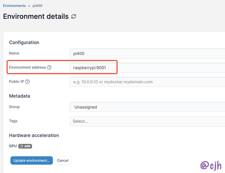This screenshot has width=225, height=173.
Task: Click the Environment address field raspberrypi:9001
Action: (147, 68)
